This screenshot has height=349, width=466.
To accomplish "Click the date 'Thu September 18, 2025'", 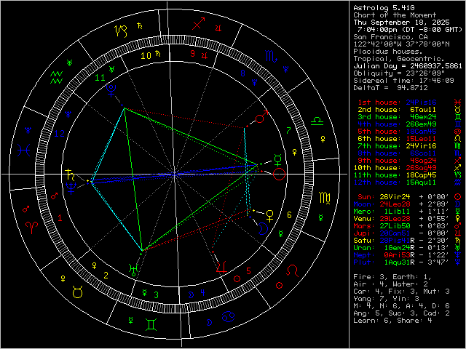I will pyautogui.click(x=401, y=23).
